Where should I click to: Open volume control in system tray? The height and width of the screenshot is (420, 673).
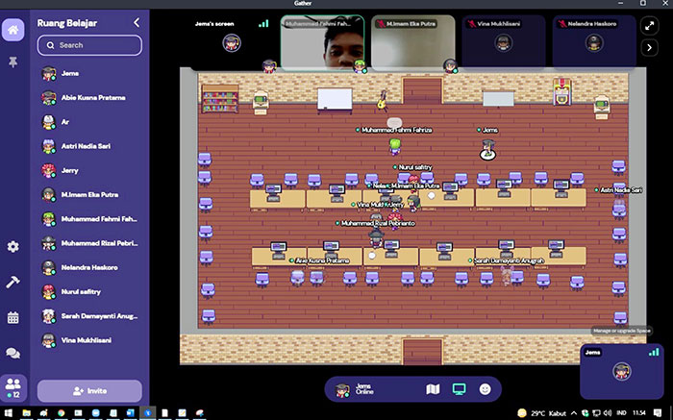point(608,413)
